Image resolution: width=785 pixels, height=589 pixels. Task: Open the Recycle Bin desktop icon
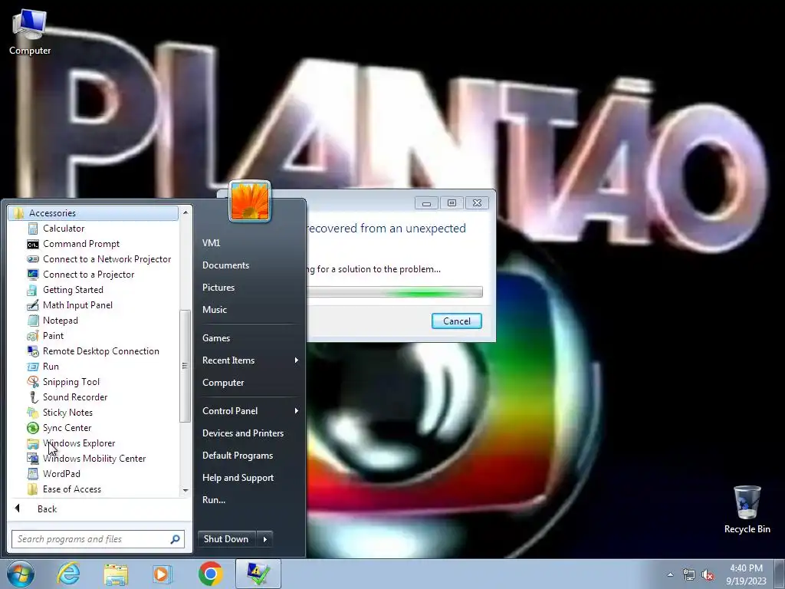click(747, 509)
